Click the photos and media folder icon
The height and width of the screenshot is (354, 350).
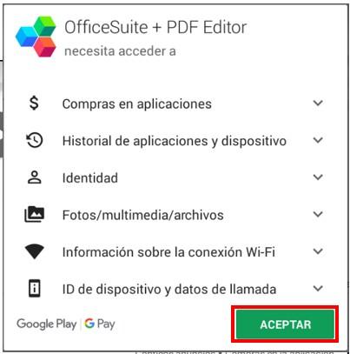[34, 215]
